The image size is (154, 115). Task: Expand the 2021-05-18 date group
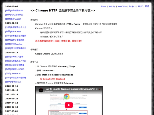[12, 95]
